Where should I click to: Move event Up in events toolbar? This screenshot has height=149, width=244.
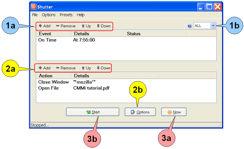point(86,26)
